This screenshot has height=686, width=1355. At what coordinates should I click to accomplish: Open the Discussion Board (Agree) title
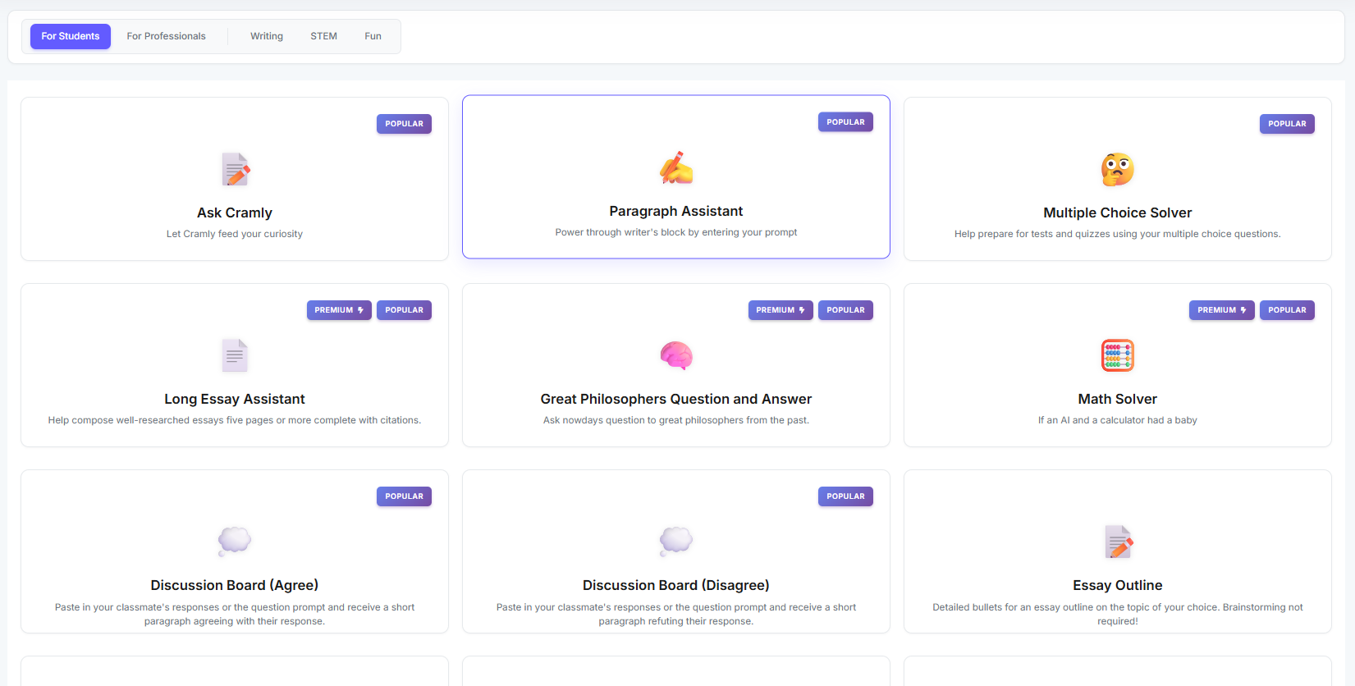coord(235,585)
